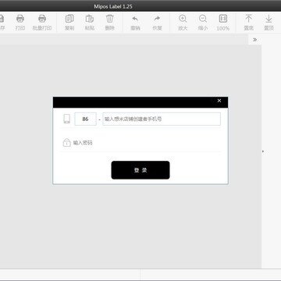The width and height of the screenshot is (281, 281).
Task: Click the Paste (粘贴) icon
Action: coord(90,19)
